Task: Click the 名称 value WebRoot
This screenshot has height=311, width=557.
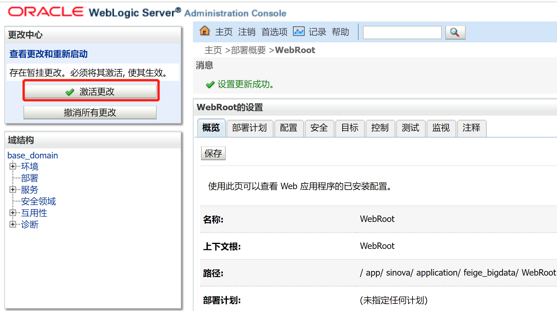Action: 377,219
